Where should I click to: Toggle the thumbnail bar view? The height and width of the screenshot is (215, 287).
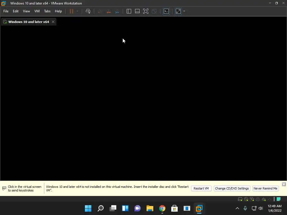tap(137, 11)
